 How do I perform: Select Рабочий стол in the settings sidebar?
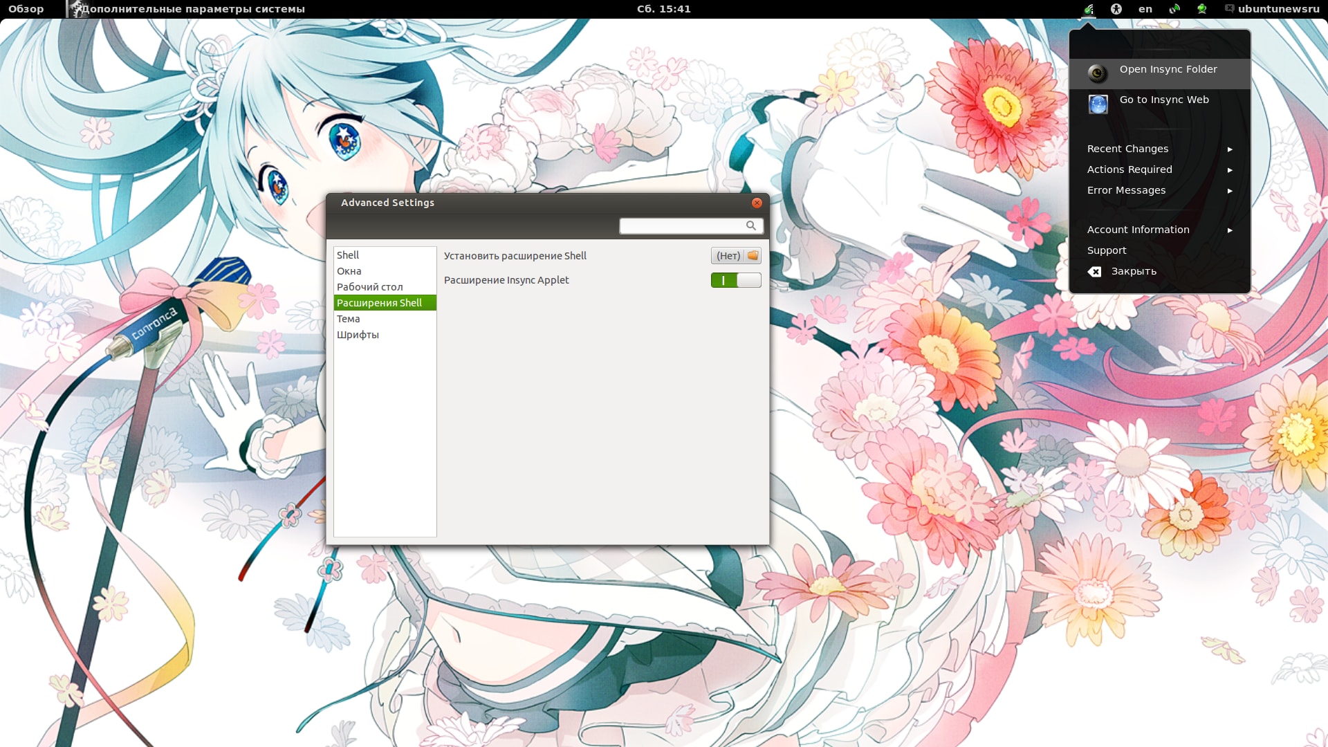click(x=385, y=287)
